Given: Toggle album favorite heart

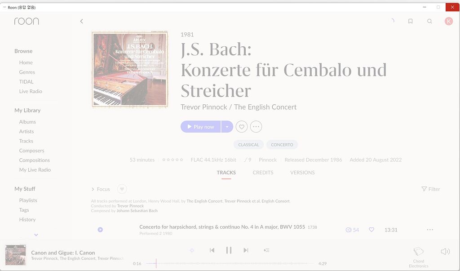Looking at the screenshot, I should point(241,127).
